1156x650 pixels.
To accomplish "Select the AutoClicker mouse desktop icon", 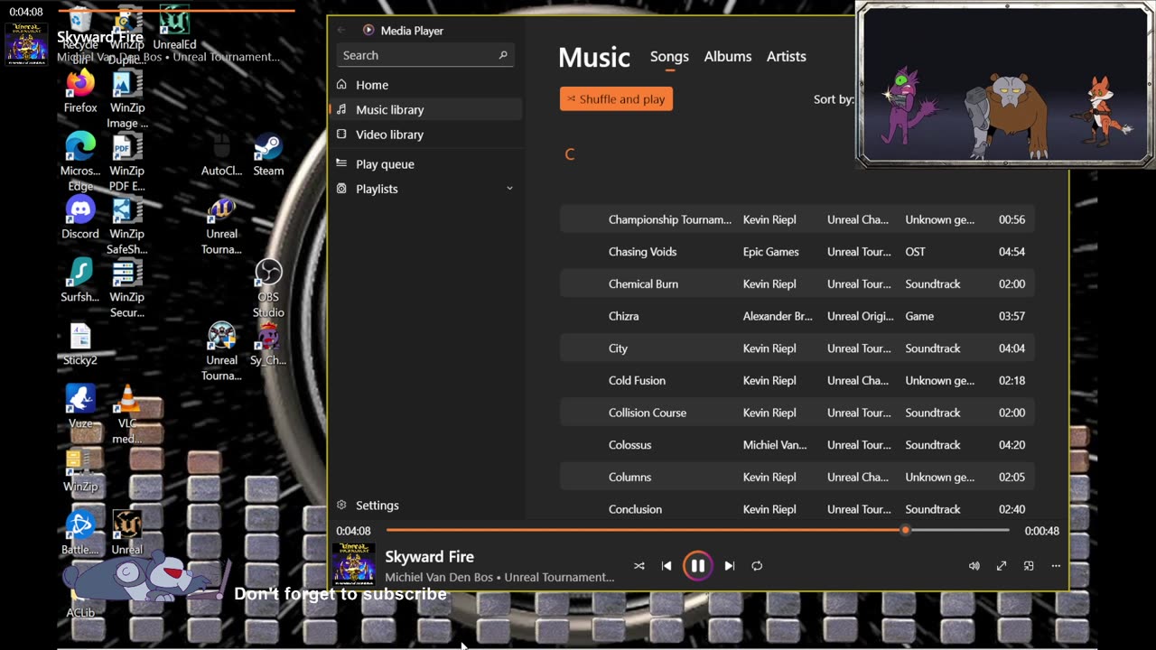I will click(221, 154).
